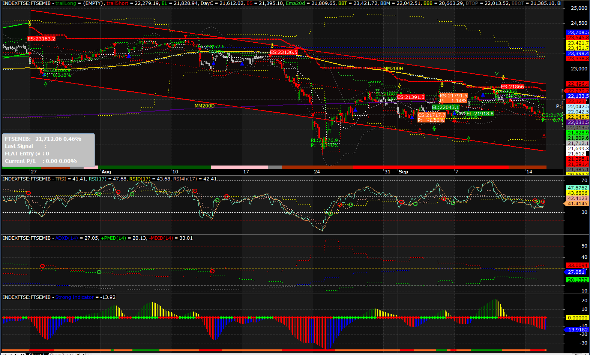Click the trailShort title value
This screenshot has width=590, height=355.
click(133, 3)
